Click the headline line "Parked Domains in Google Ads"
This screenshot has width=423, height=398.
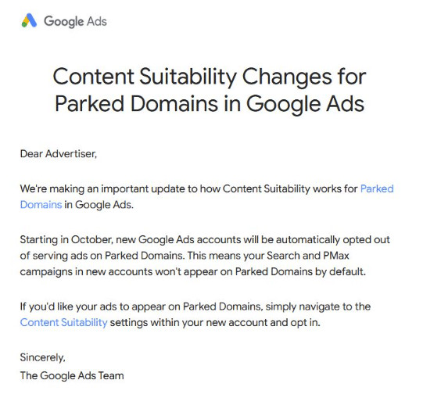pyautogui.click(x=210, y=104)
